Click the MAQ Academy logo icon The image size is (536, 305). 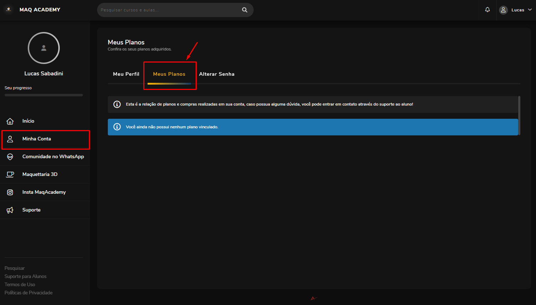tap(9, 10)
